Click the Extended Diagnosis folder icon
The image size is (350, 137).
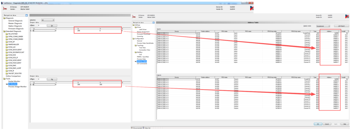4,31
